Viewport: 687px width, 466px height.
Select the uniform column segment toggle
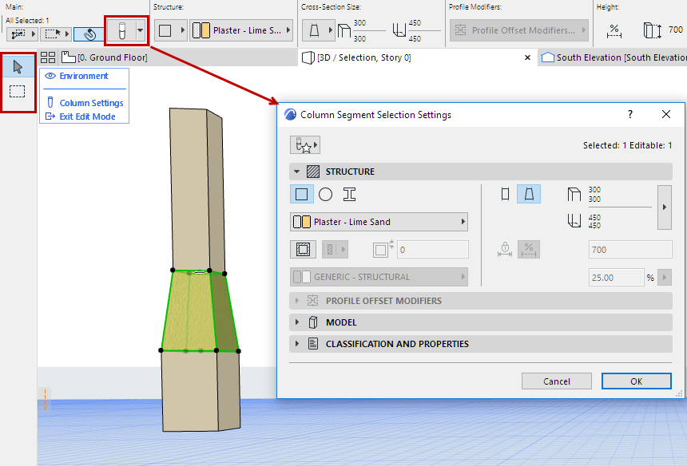point(504,194)
